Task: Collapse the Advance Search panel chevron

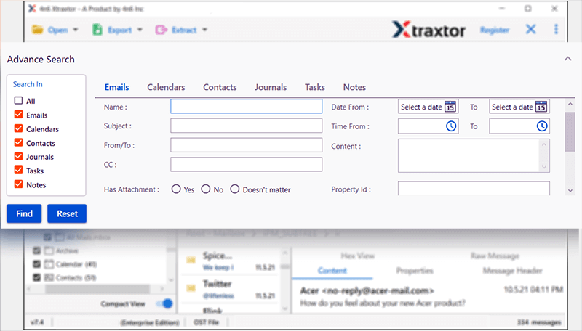Action: [567, 59]
